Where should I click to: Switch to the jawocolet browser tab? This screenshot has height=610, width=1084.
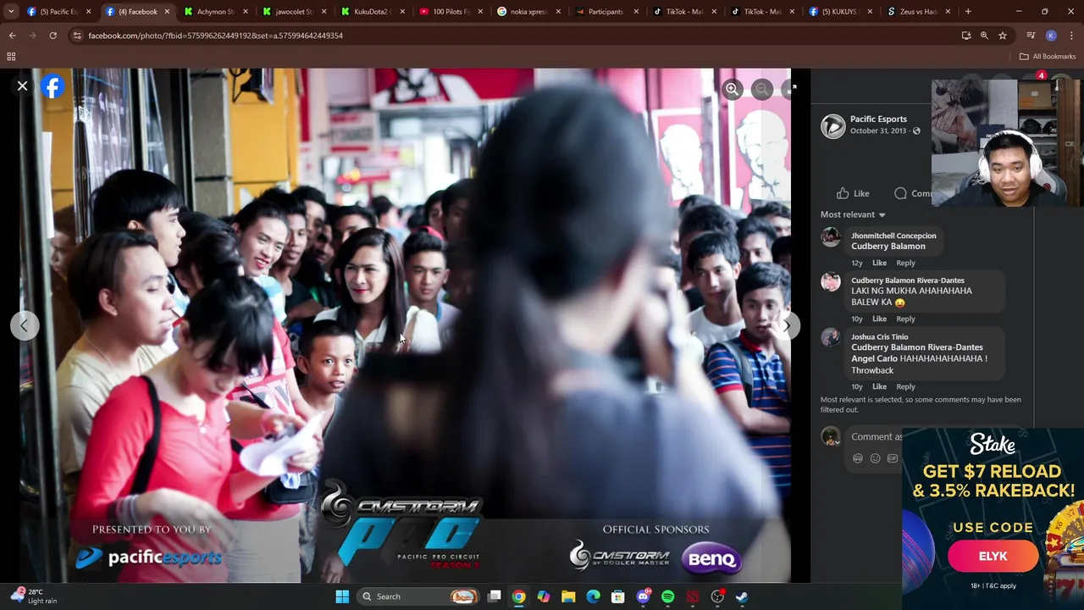[x=292, y=12]
